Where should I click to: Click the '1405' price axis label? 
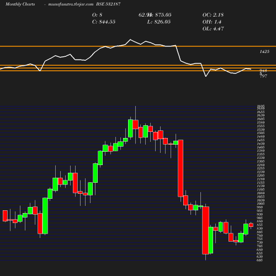click(261, 147)
